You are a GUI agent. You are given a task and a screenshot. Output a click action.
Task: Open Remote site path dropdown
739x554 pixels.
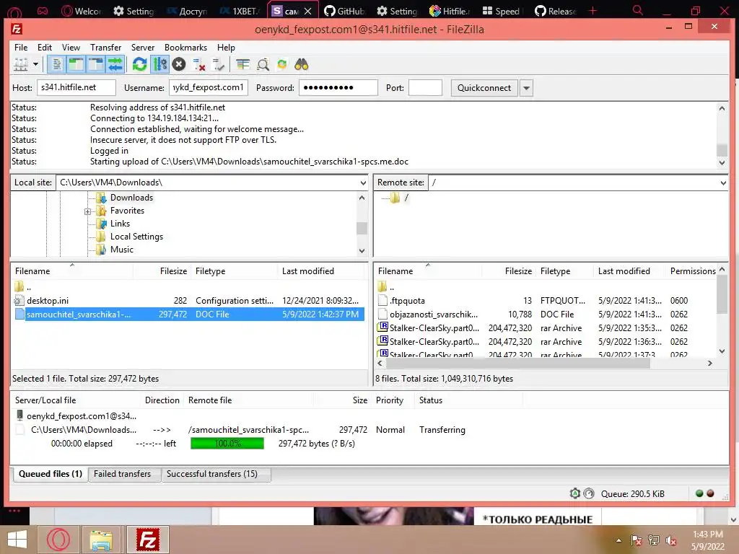tap(723, 183)
